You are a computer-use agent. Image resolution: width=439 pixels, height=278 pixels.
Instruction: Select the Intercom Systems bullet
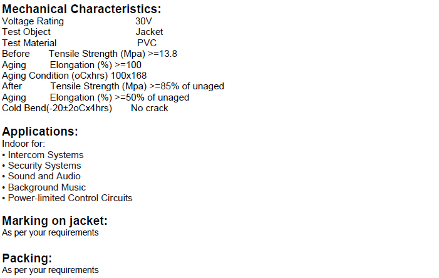[43, 155]
